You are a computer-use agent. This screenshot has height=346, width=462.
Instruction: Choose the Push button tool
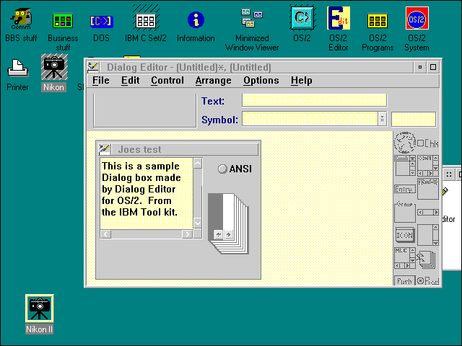tap(404, 280)
